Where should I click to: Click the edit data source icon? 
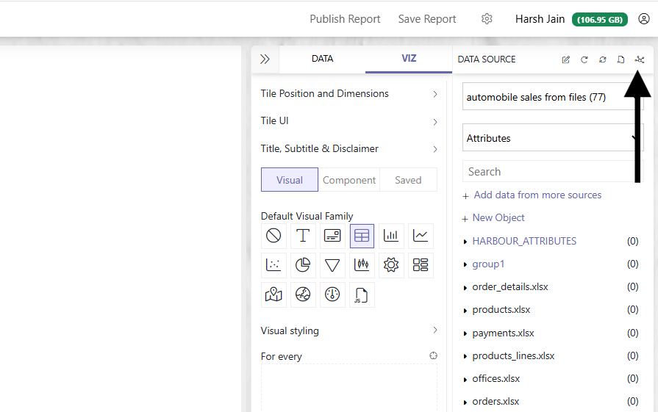(x=565, y=59)
